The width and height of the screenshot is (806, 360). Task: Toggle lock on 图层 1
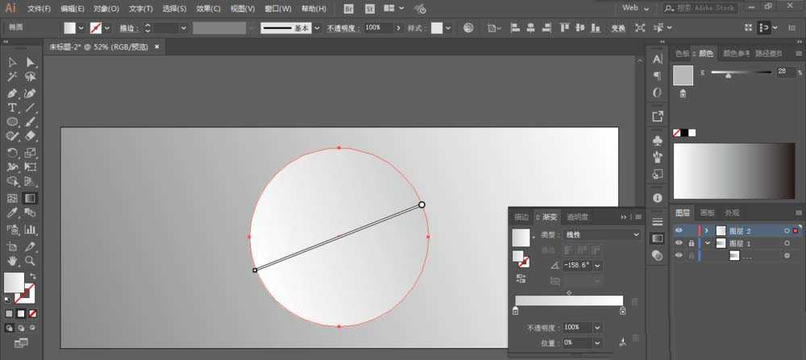[692, 243]
